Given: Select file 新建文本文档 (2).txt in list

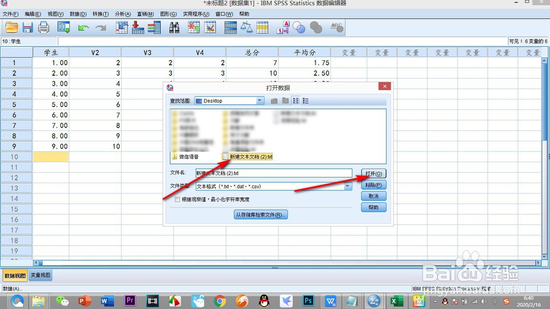Looking at the screenshot, I should coord(248,157).
